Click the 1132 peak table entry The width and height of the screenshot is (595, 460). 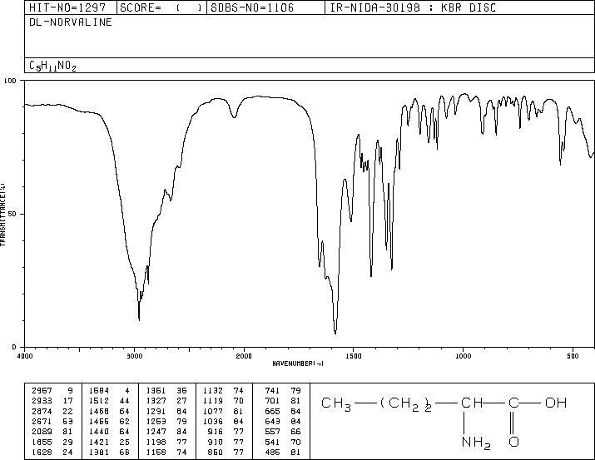213,390
